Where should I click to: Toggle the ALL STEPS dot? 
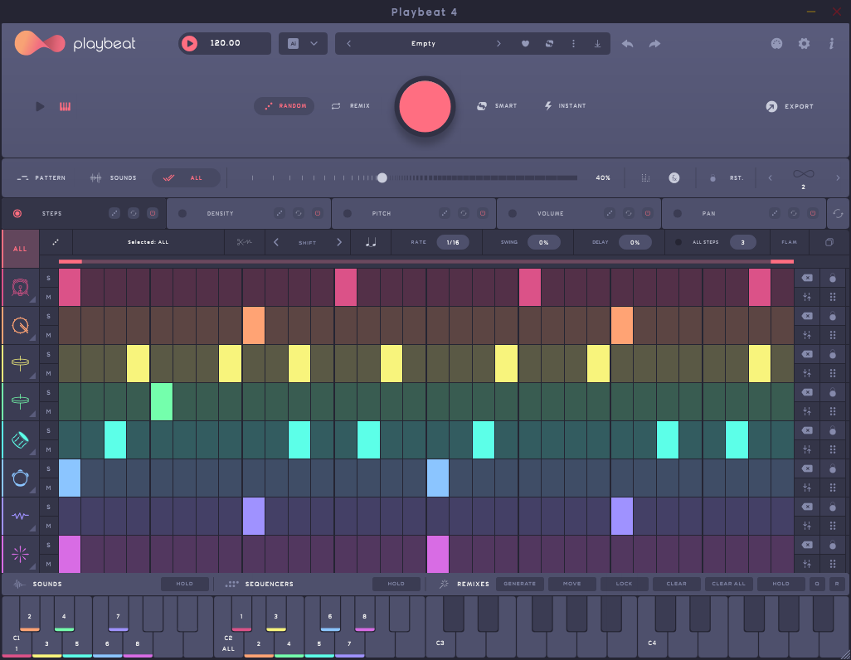point(678,242)
